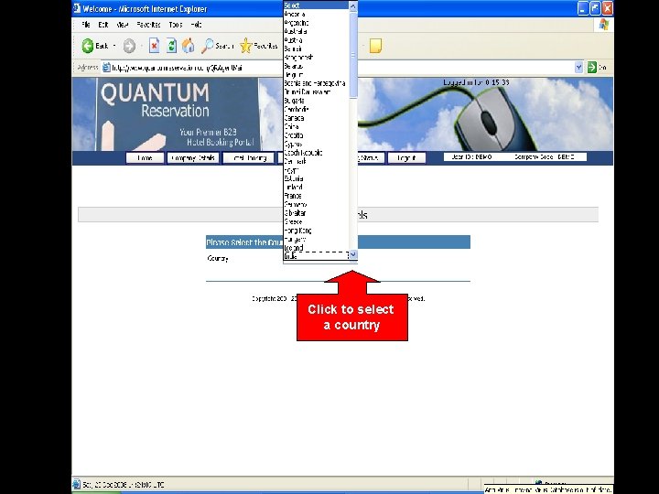
Task: Select Belarus from country list
Action: click(x=317, y=66)
